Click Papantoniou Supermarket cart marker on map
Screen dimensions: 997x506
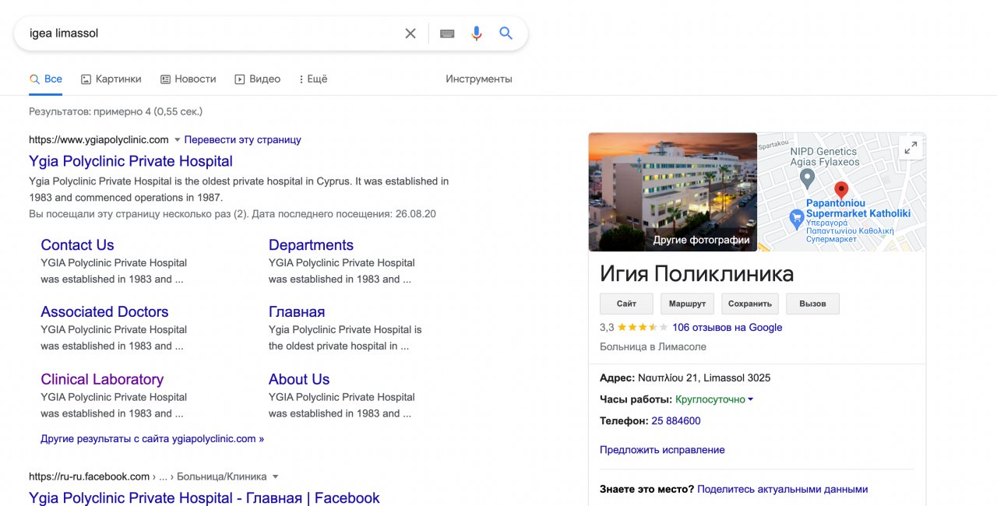(x=796, y=220)
